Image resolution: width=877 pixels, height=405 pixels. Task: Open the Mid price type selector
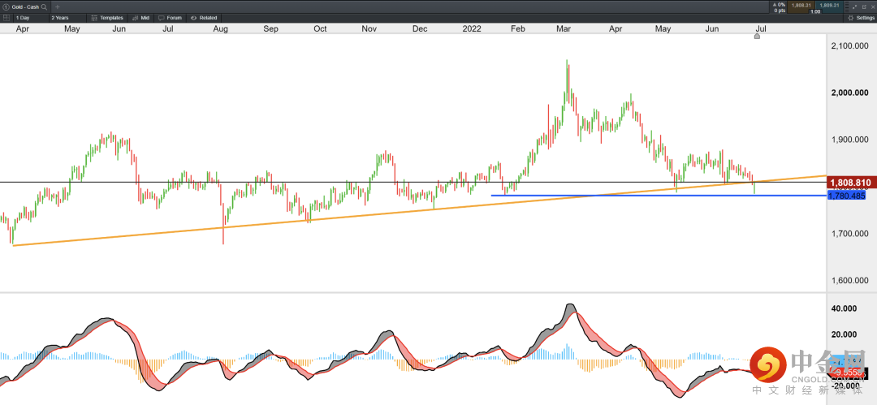click(140, 18)
